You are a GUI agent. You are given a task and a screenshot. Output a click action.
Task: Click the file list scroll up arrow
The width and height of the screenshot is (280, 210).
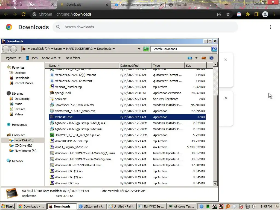(215, 65)
